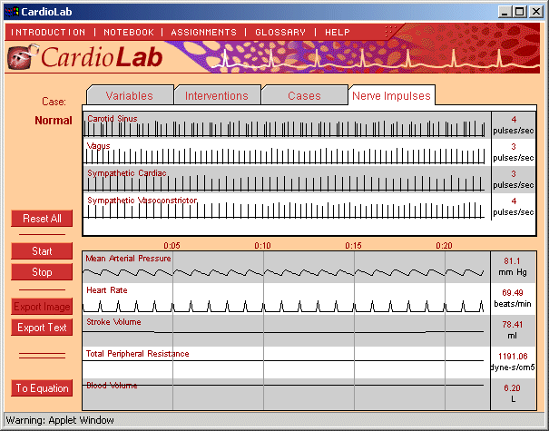Click the To Equation button
Image resolution: width=549 pixels, height=431 pixels.
[42, 388]
